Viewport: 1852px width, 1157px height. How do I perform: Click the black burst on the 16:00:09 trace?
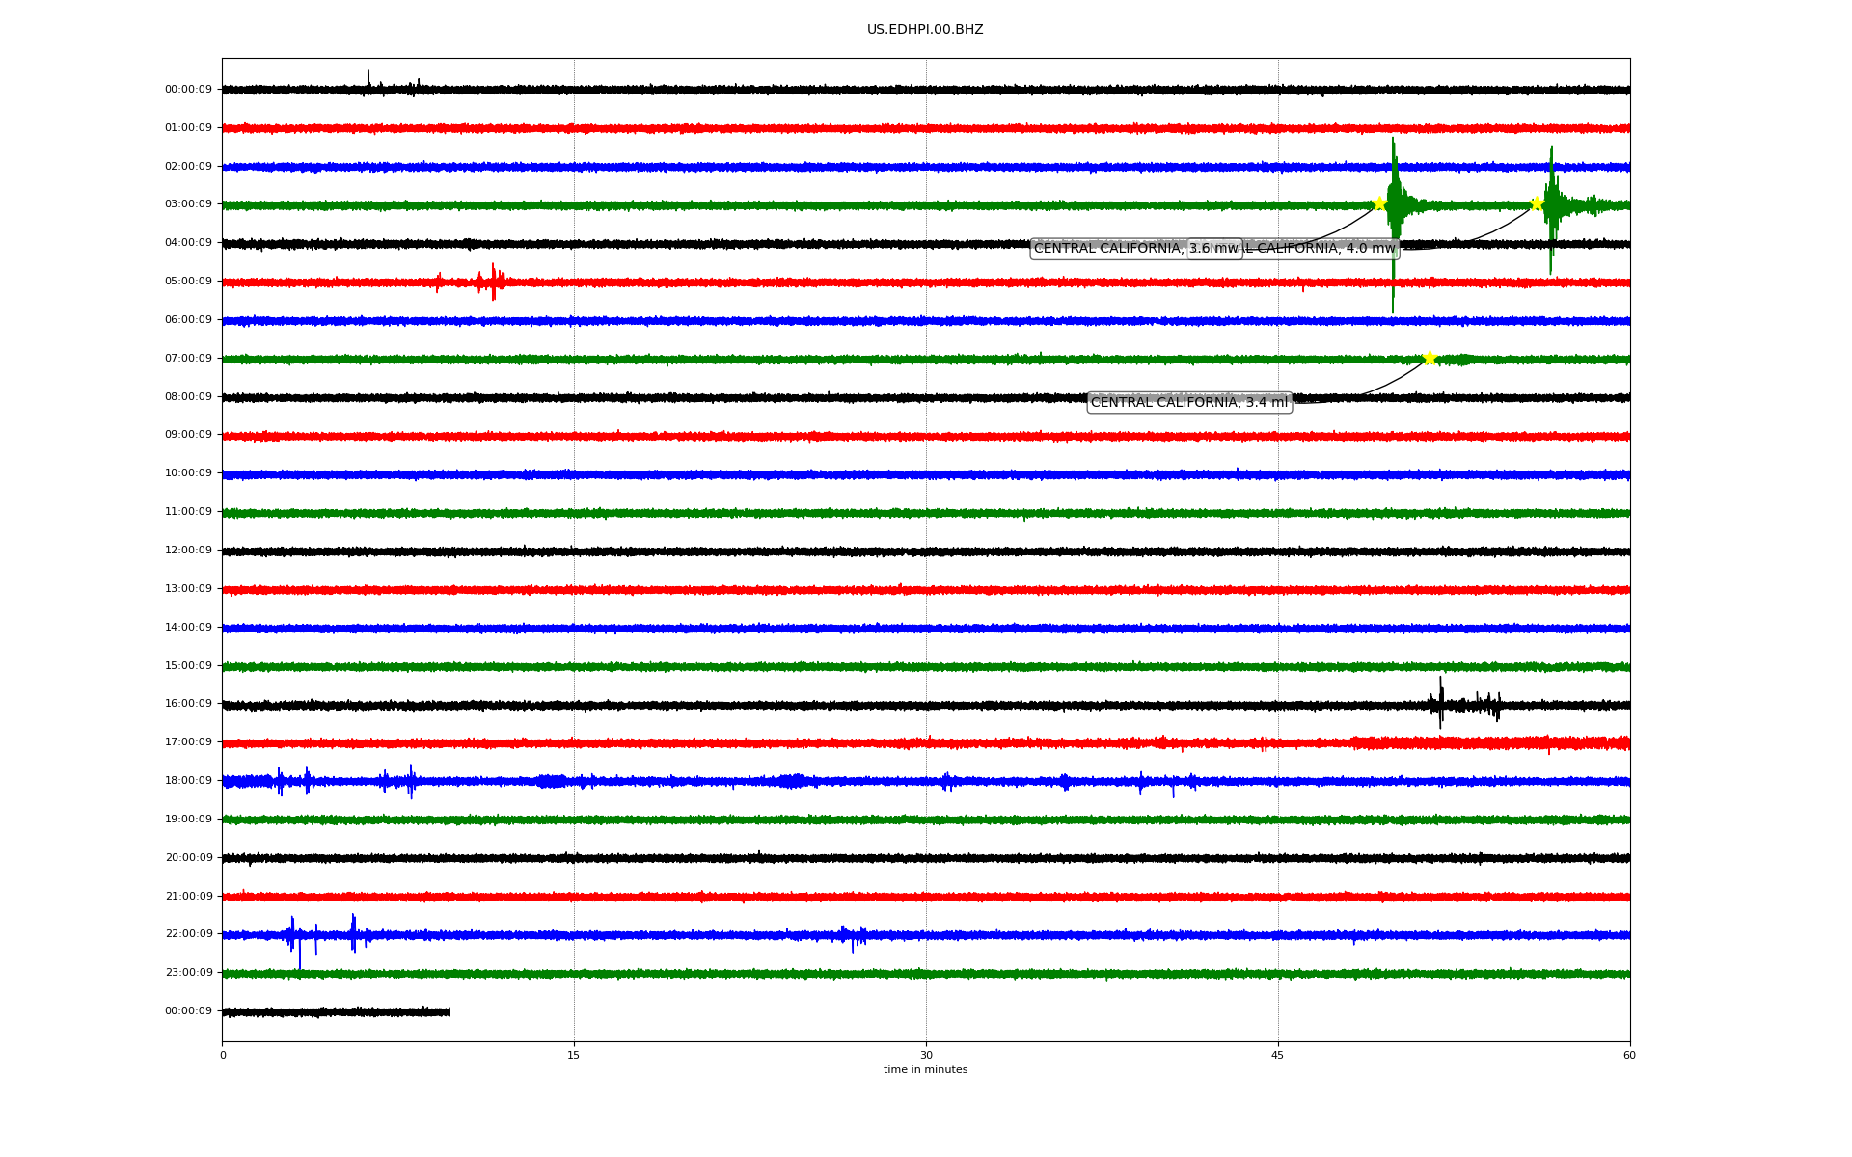1441,704
